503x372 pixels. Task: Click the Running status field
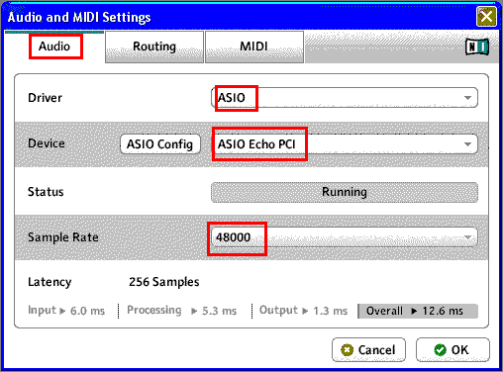(345, 192)
